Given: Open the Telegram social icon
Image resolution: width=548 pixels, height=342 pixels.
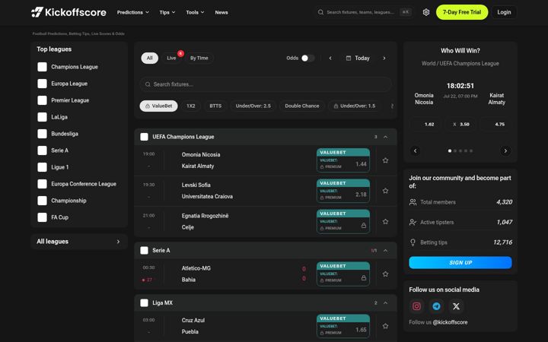Looking at the screenshot, I should [437, 306].
